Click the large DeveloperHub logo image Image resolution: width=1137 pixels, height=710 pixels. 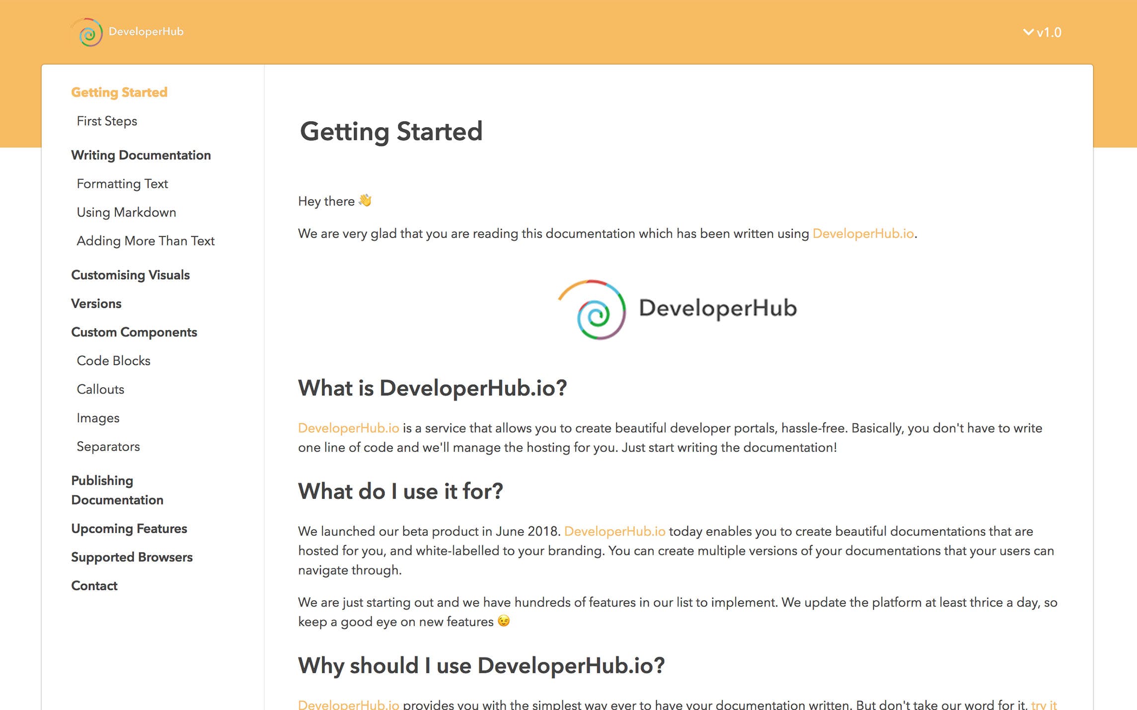coord(678,309)
